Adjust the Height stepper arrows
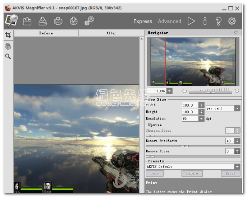The image size is (247, 197). point(201,112)
